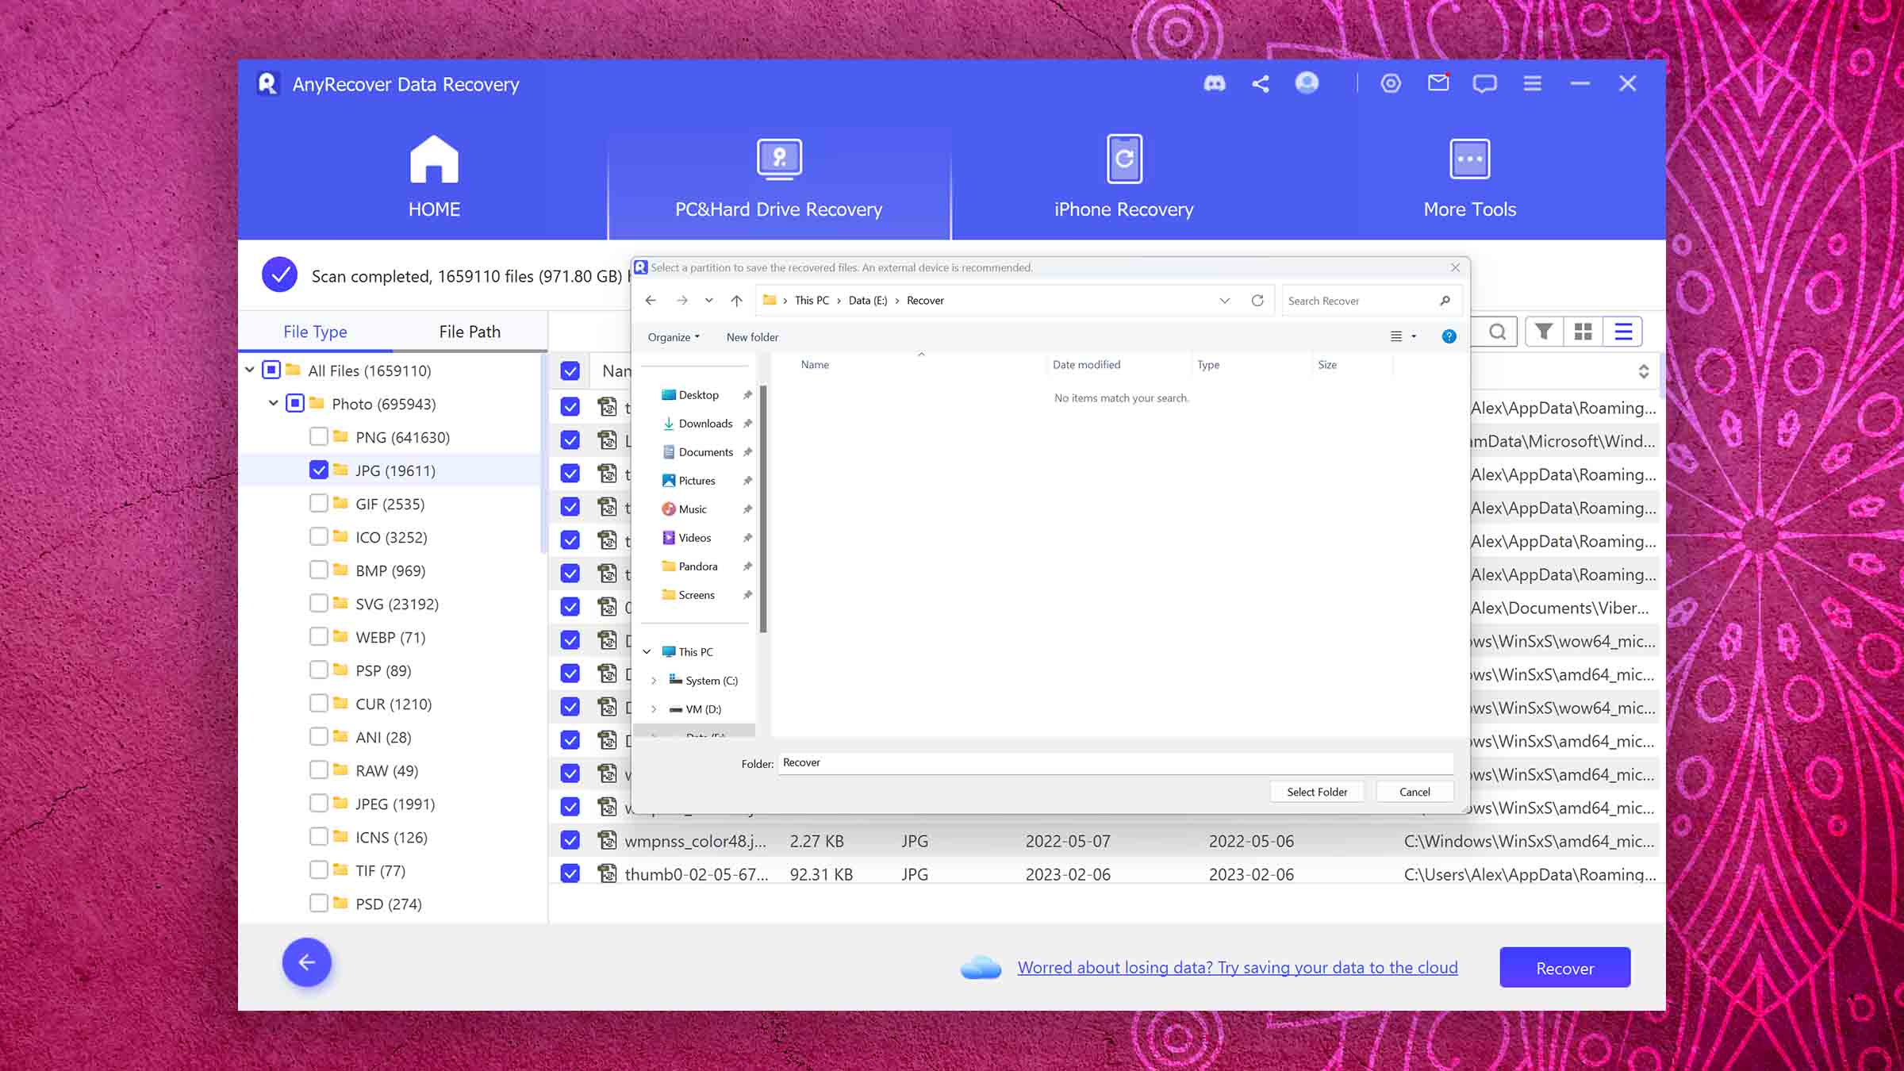This screenshot has width=1904, height=1071.
Task: Click the search magnifier in file list toolbar
Action: 1497,332
